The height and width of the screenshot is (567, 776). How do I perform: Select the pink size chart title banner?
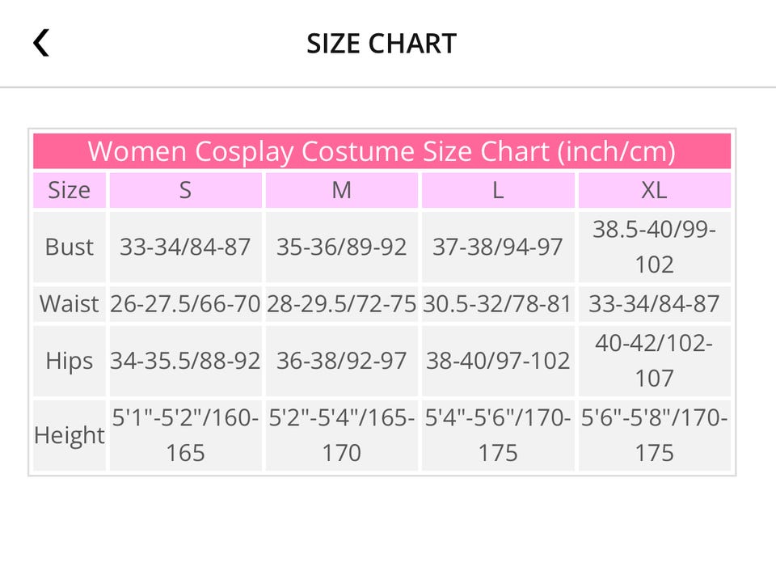[x=382, y=151]
